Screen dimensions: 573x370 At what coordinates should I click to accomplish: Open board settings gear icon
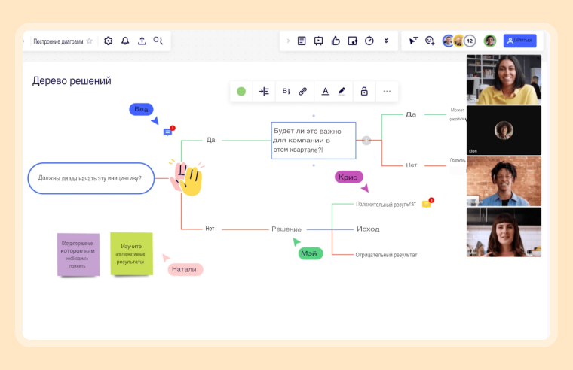tap(108, 41)
